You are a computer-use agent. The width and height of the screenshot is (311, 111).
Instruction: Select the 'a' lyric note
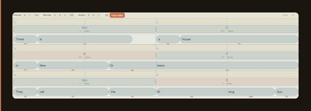168,39
